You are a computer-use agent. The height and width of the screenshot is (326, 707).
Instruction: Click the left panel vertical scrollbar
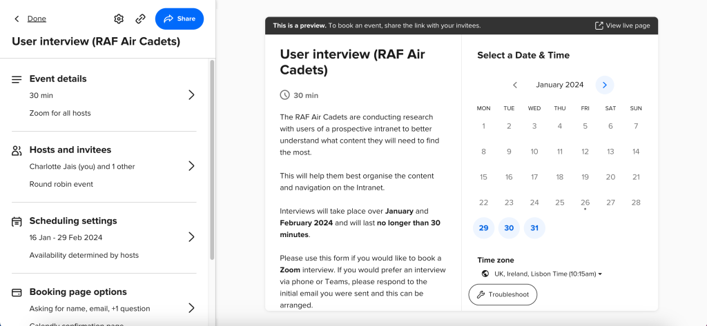[212, 160]
